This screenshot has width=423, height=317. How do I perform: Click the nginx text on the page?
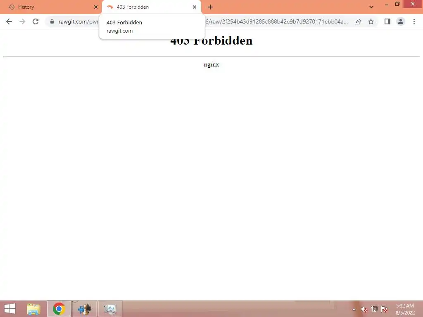coord(211,65)
